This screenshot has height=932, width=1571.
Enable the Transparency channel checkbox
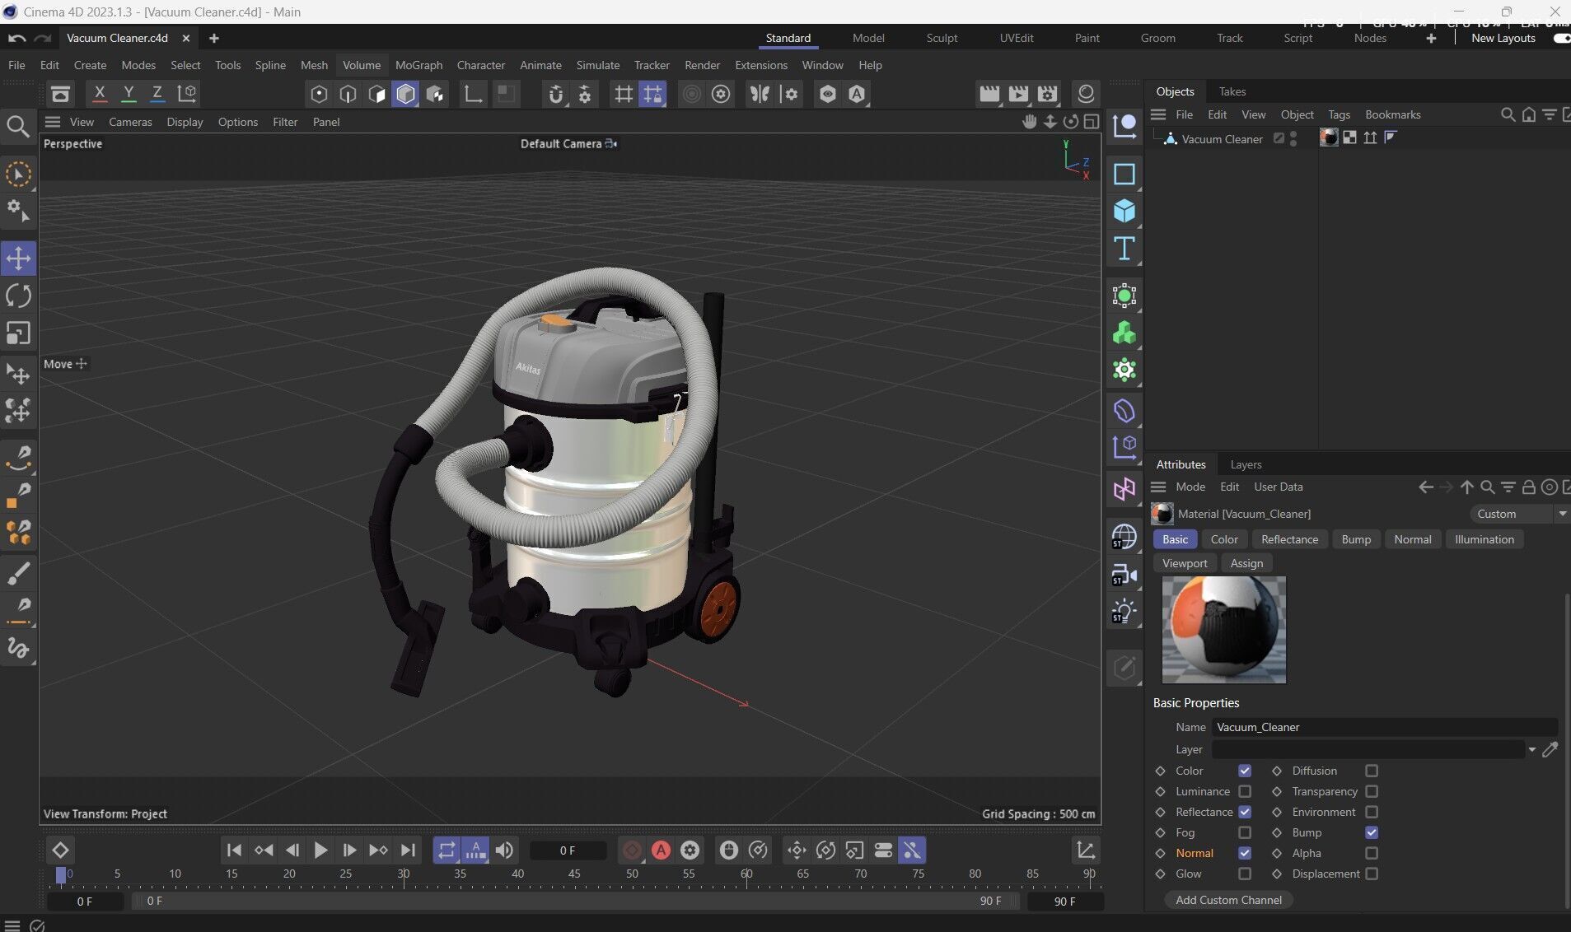coord(1372,791)
